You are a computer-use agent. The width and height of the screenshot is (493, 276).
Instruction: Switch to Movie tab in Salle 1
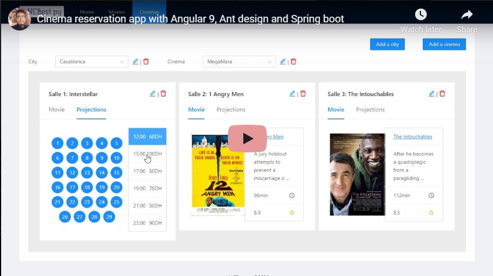pyautogui.click(x=57, y=109)
